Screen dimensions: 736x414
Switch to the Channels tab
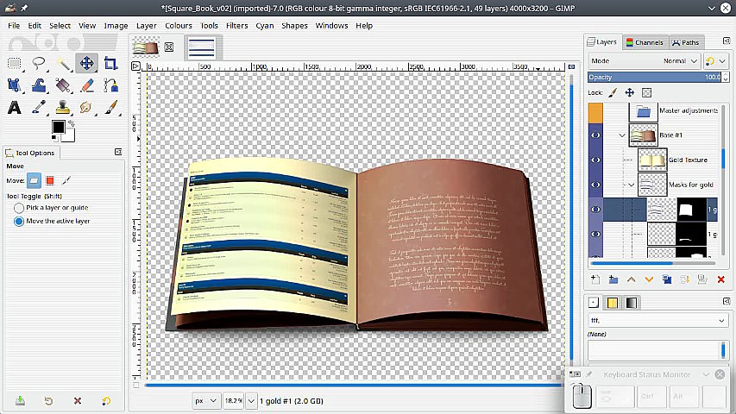tap(645, 42)
